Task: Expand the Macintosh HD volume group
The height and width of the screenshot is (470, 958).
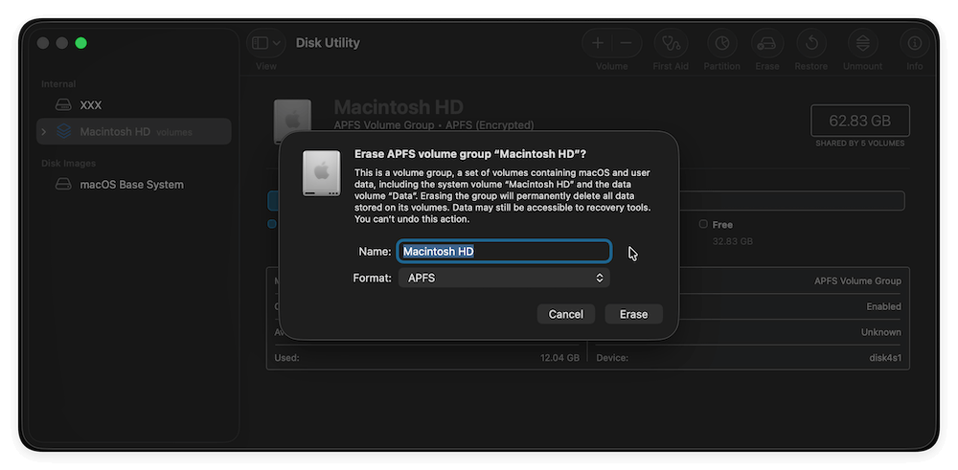Action: click(x=43, y=131)
